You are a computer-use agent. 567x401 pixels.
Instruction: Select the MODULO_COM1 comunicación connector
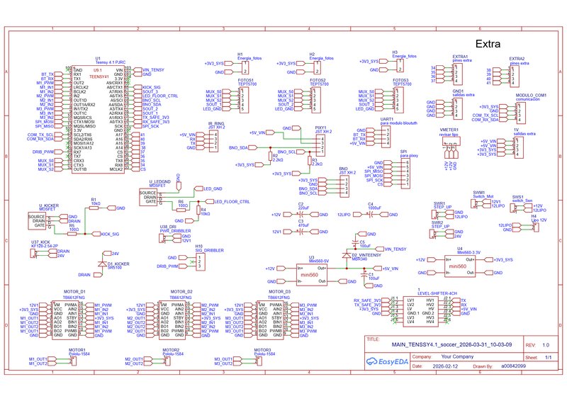(x=520, y=113)
